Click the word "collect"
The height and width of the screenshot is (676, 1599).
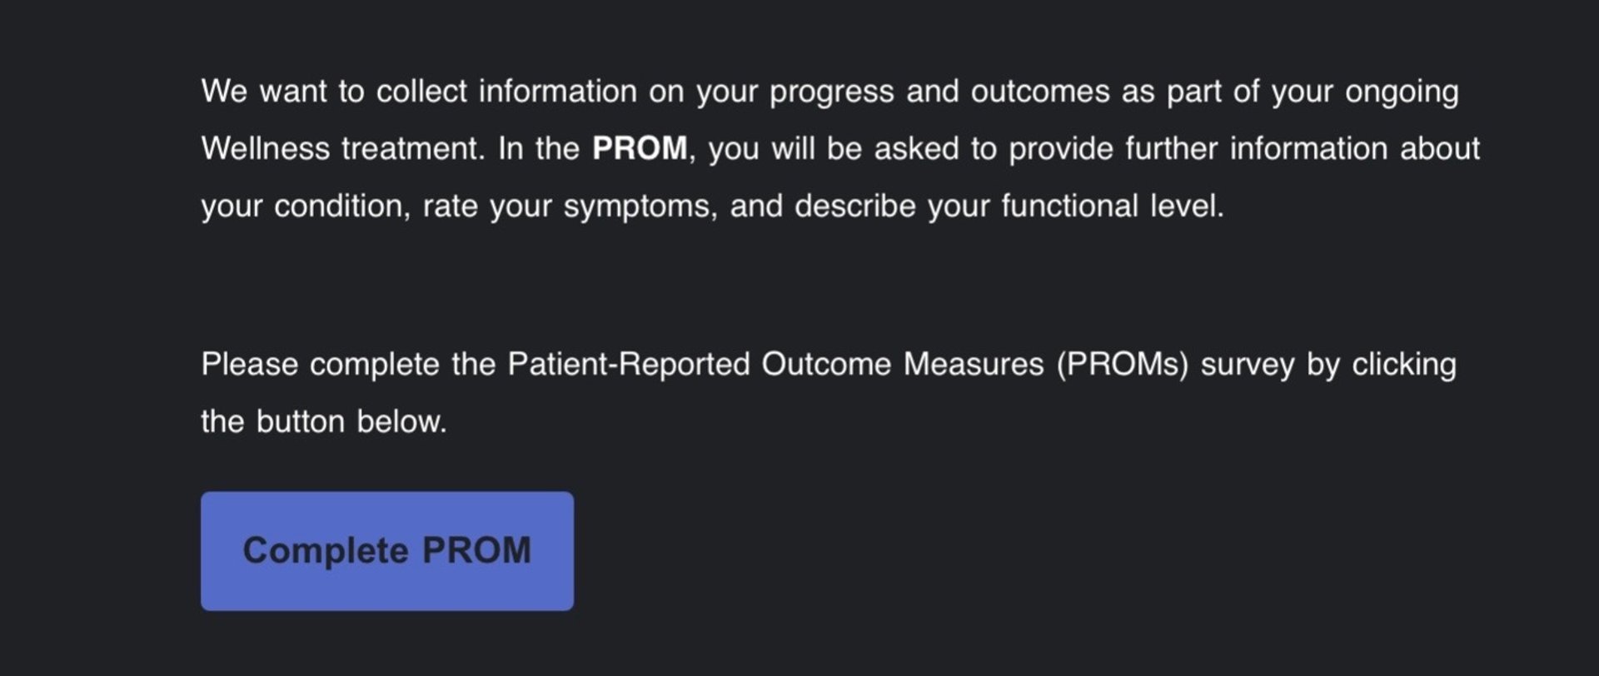coord(421,92)
